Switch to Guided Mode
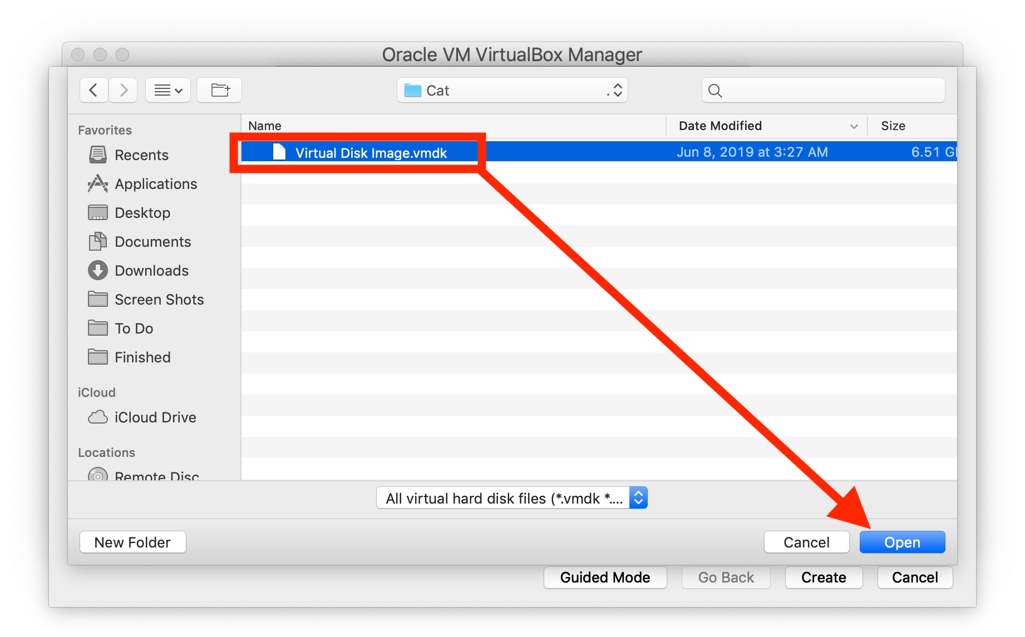This screenshot has height=637, width=1025. 604,577
